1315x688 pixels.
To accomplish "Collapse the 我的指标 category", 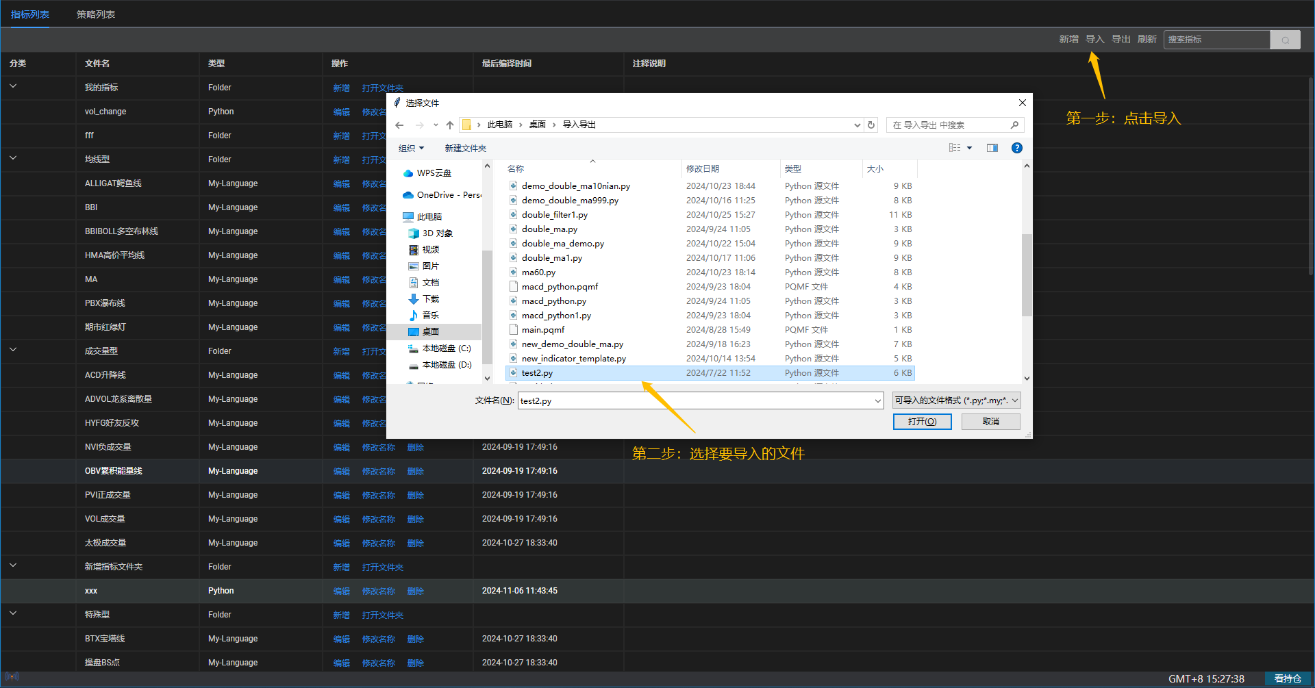I will (13, 86).
